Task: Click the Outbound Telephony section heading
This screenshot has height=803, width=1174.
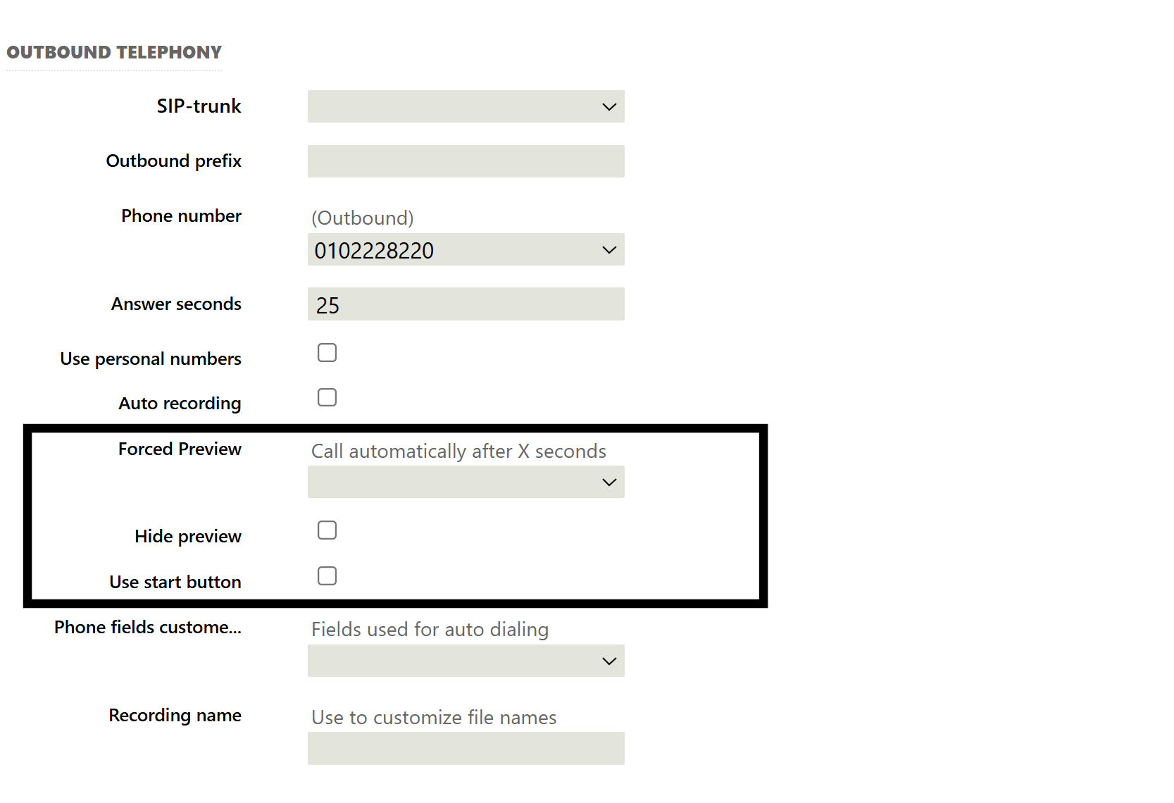Action: (114, 53)
